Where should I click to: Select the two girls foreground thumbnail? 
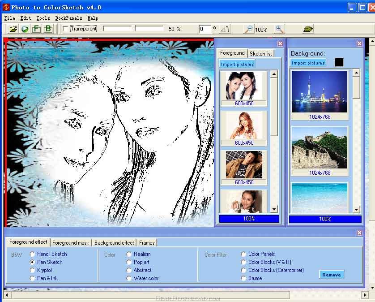244,86
